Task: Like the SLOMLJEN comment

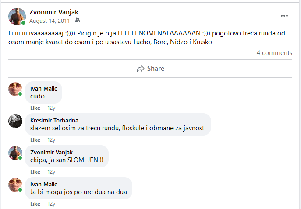Action: tap(35, 172)
